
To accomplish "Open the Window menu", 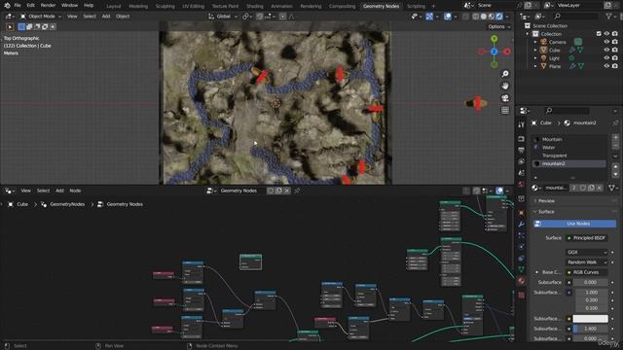I will coord(69,6).
